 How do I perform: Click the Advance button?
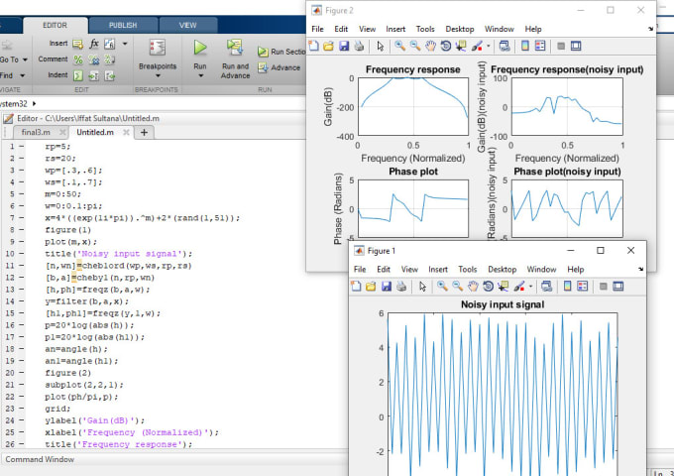(279, 67)
